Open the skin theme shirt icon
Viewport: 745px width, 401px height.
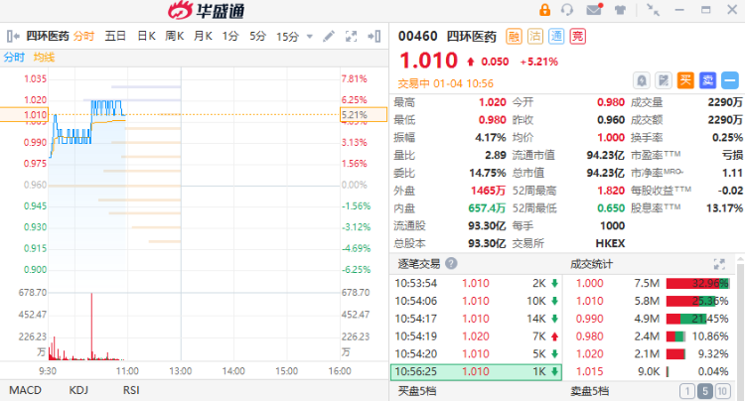click(619, 10)
